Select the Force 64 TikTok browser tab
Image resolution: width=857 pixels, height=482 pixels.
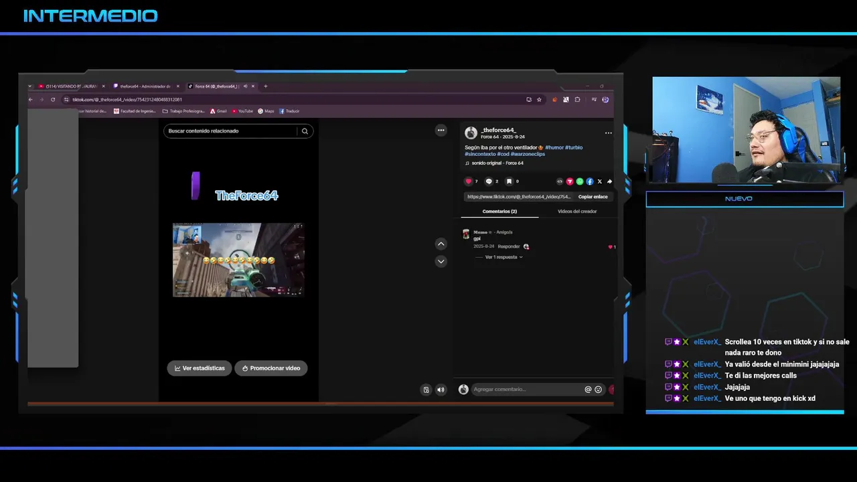[221, 86]
